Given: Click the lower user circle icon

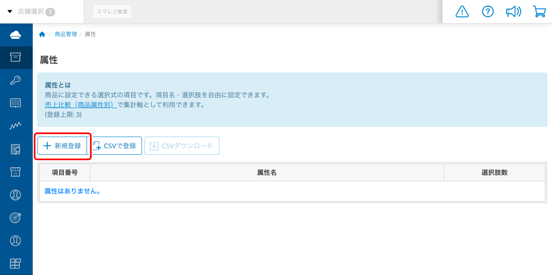Looking at the screenshot, I should (16, 241).
